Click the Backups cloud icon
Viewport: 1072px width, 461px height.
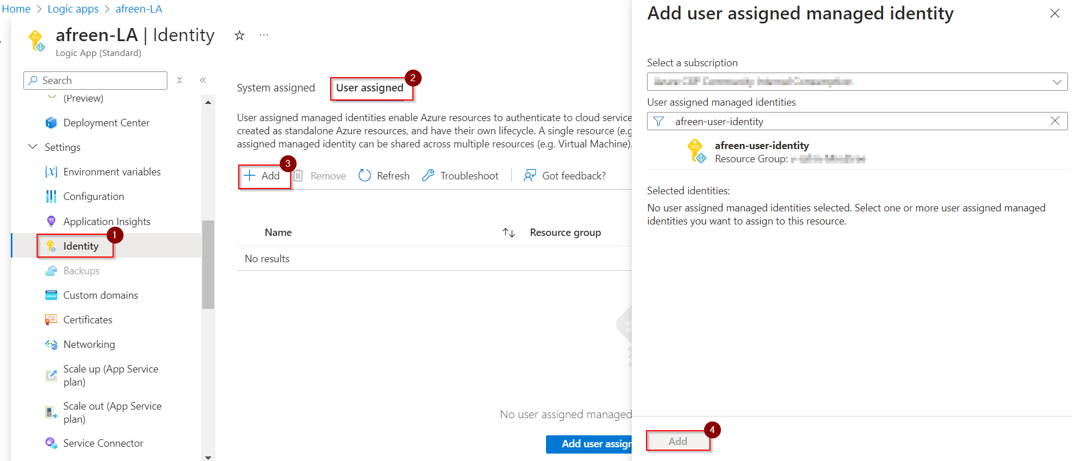(51, 271)
